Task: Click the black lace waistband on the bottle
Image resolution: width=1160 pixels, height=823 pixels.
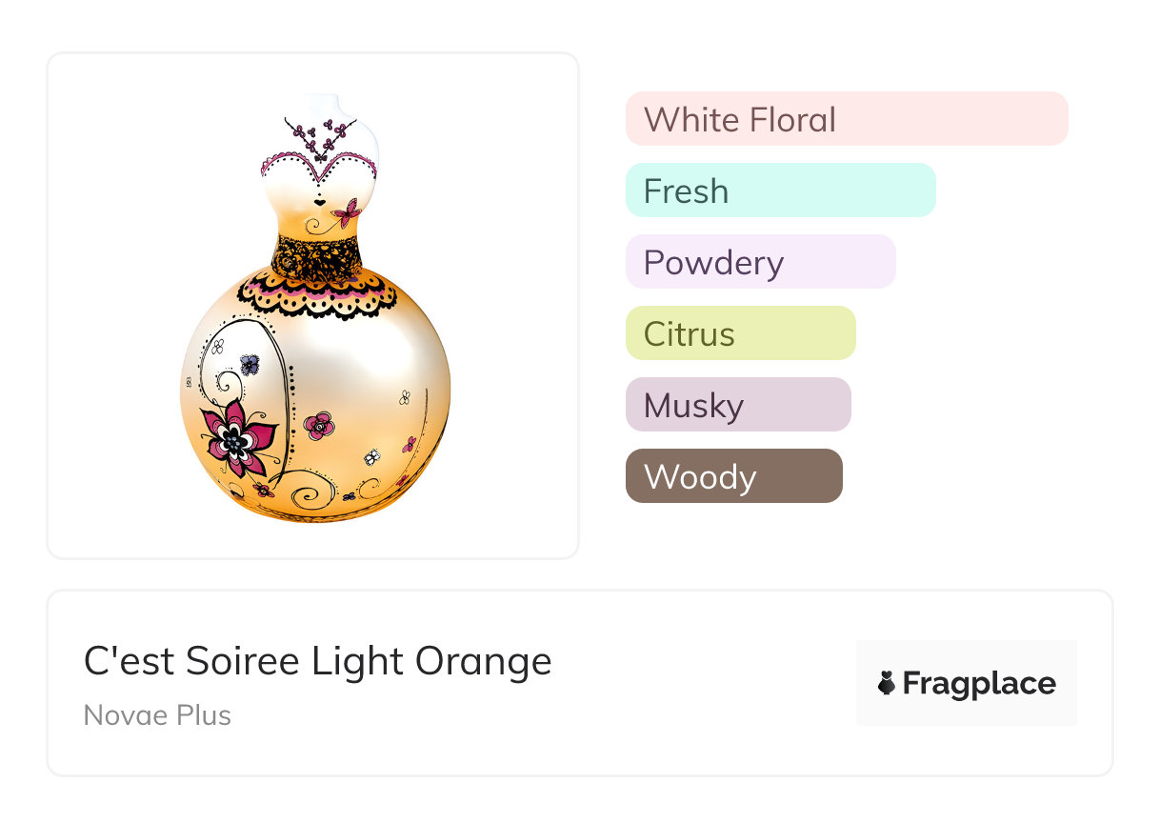Action: (317, 254)
